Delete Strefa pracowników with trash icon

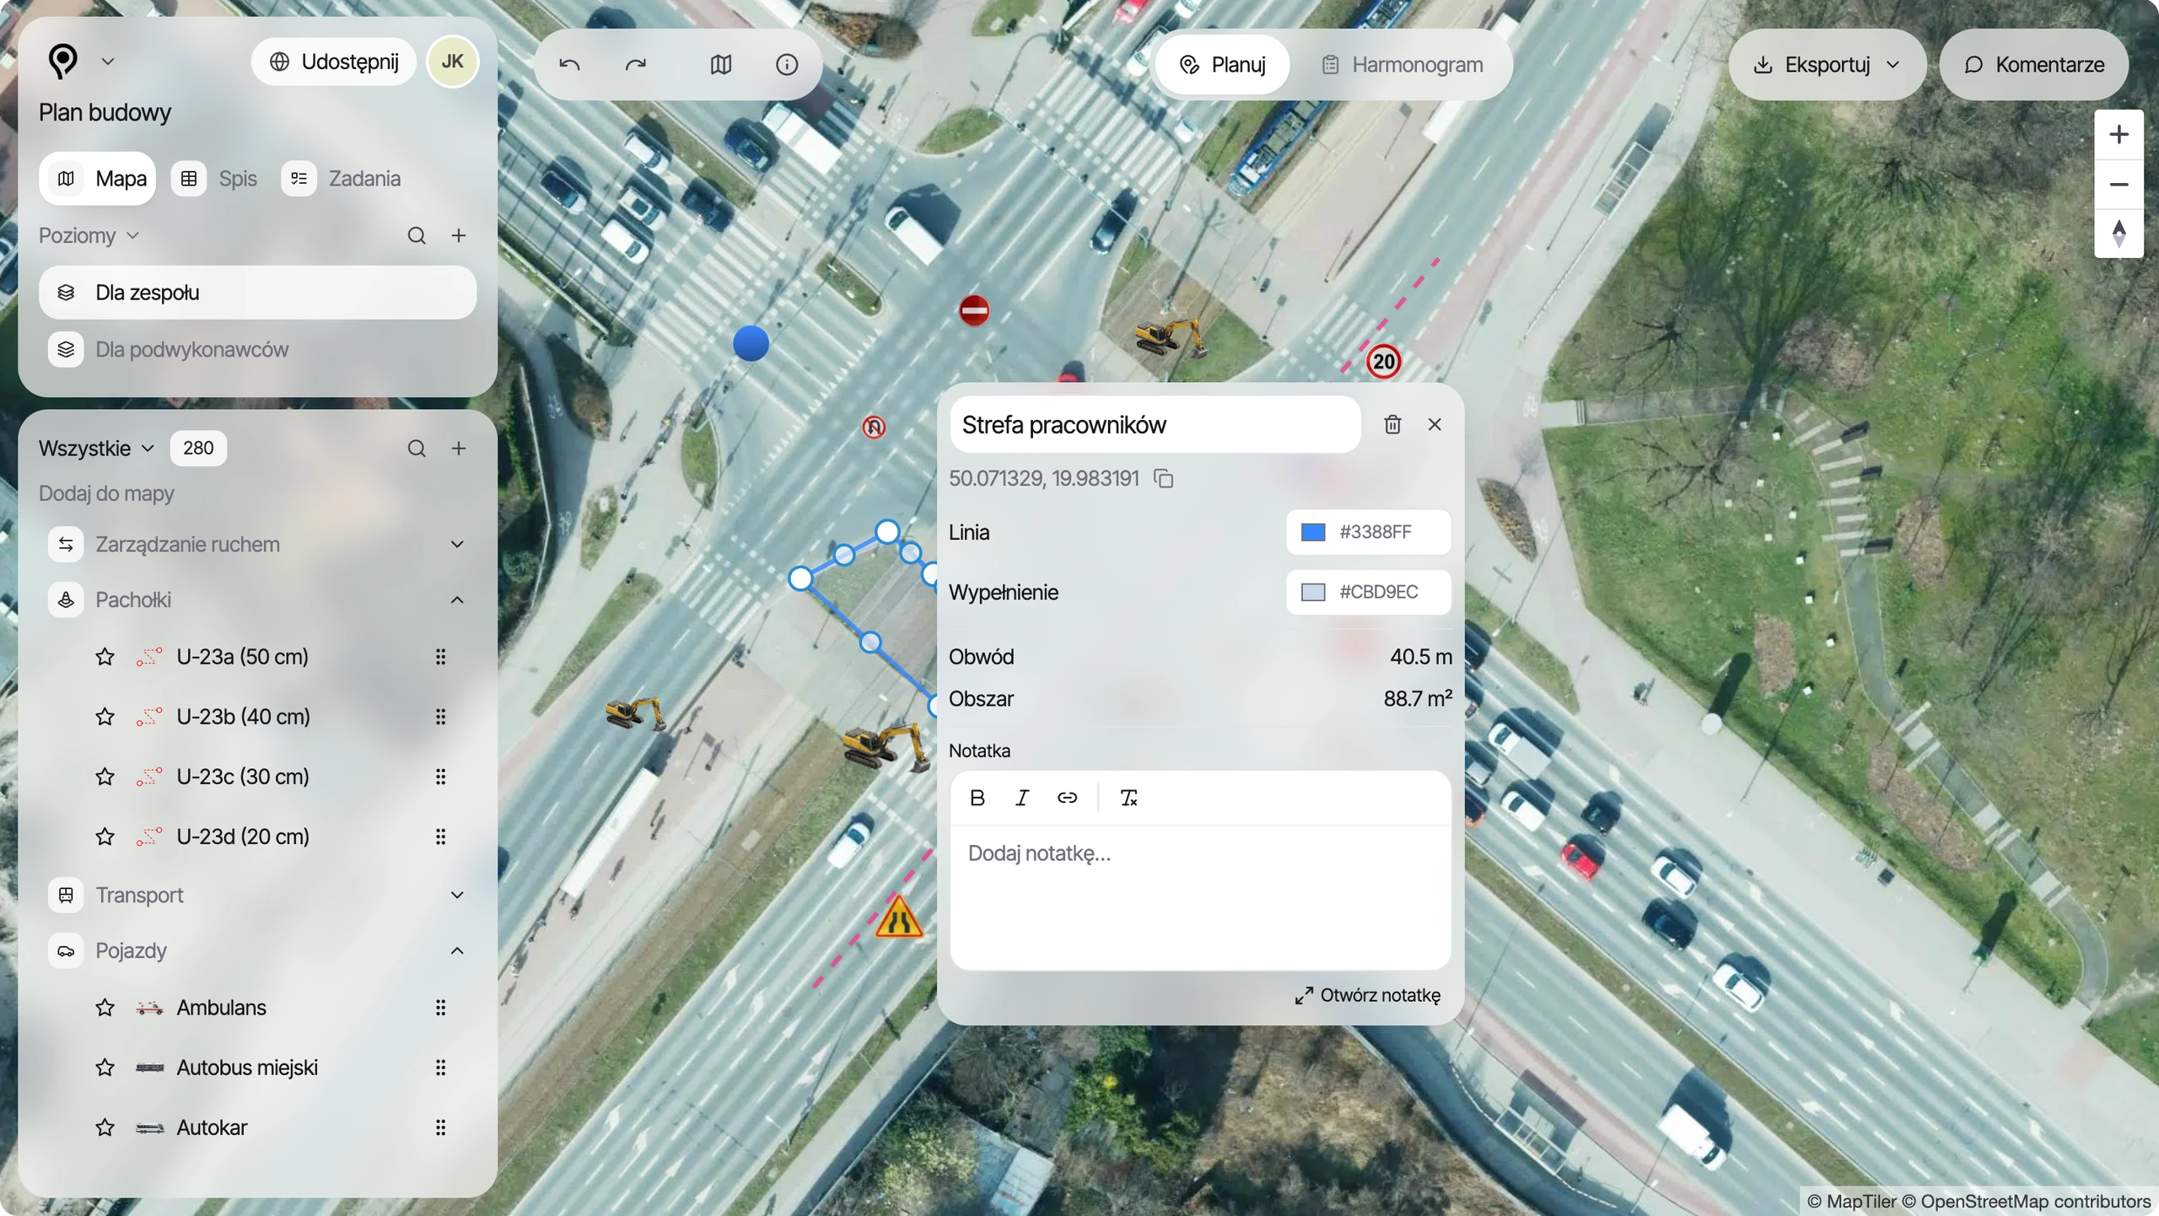(x=1392, y=424)
